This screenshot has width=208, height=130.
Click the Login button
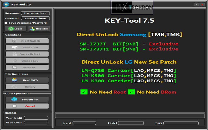pyautogui.click(x=15, y=29)
